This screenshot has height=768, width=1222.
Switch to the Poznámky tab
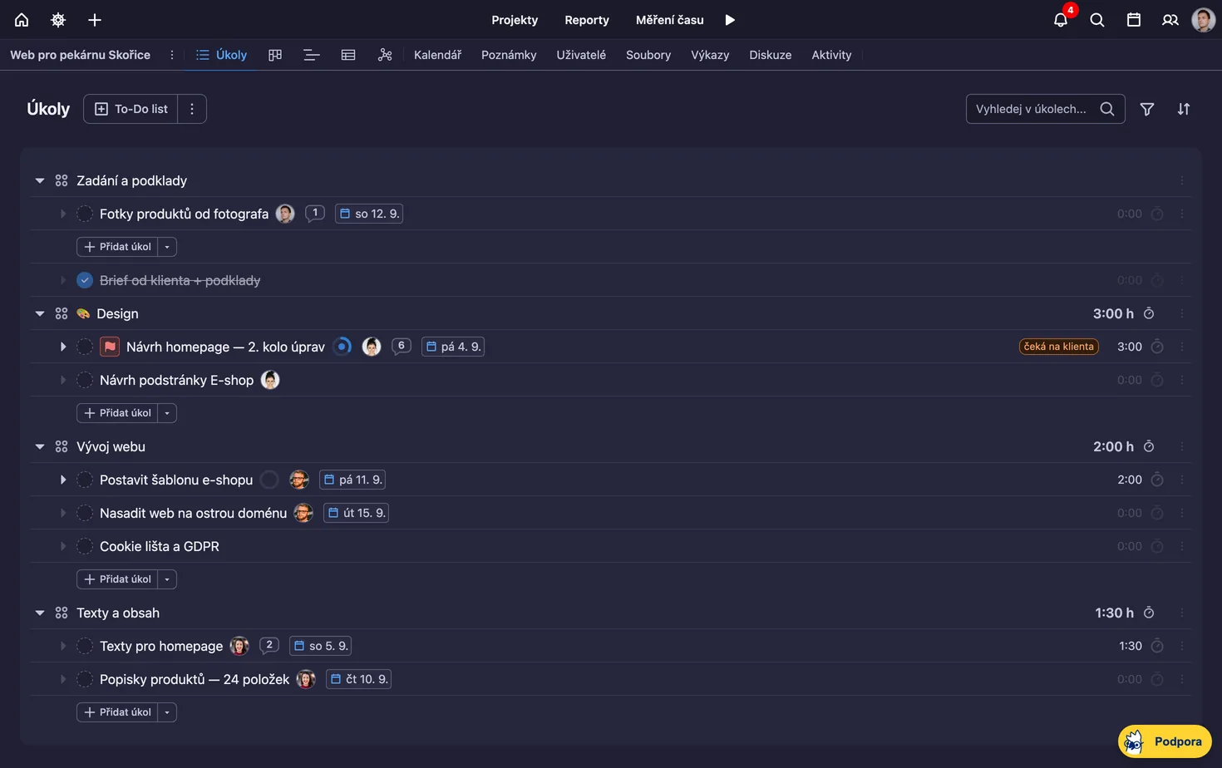509,55
